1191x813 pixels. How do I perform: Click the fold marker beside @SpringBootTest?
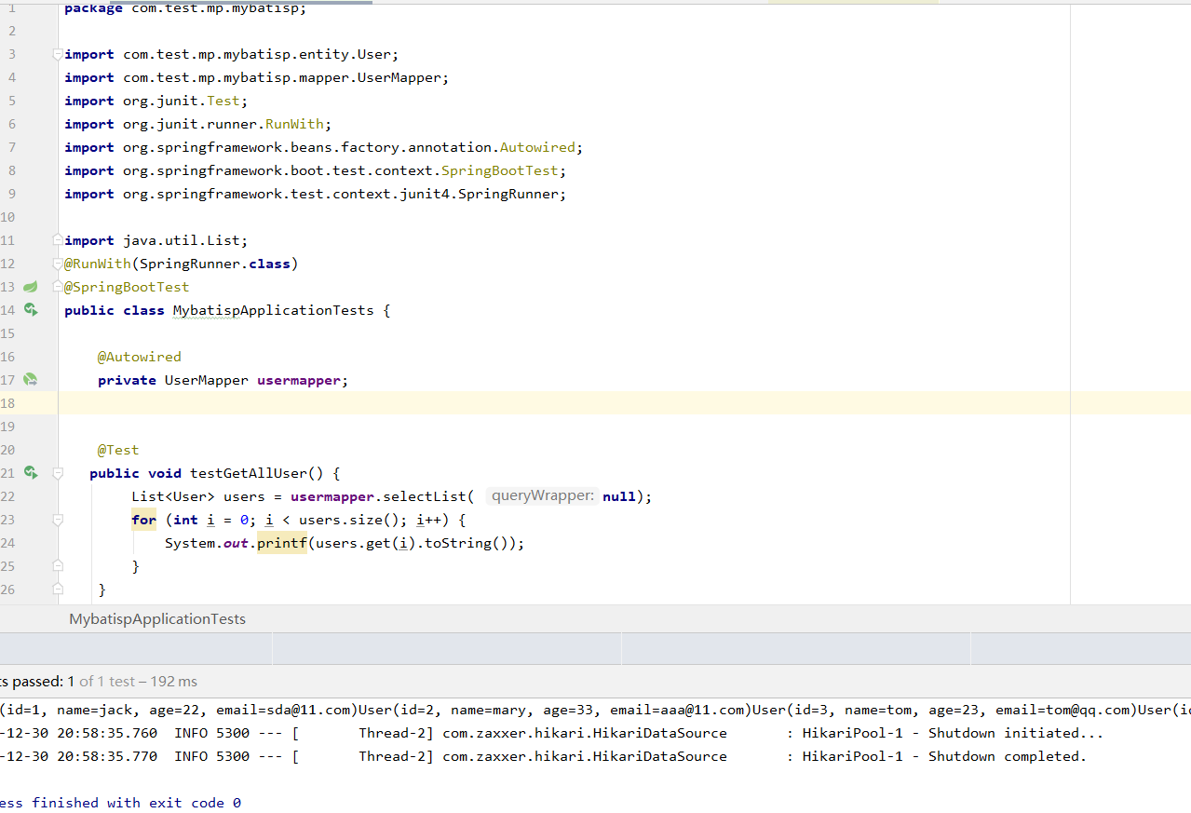click(58, 287)
